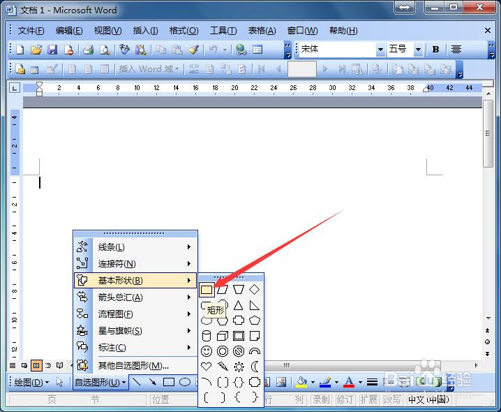Open the 流程图(F) submenu

135,314
